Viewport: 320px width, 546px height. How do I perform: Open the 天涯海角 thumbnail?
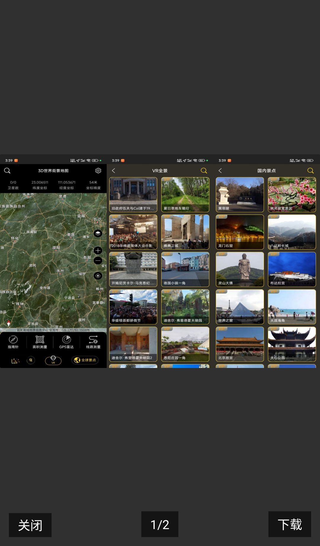292,307
